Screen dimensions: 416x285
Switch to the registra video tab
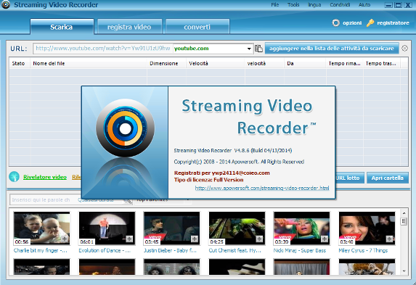pos(129,27)
